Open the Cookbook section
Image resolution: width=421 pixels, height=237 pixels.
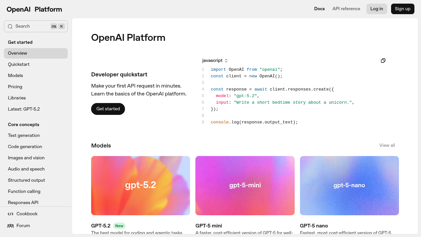[27, 214]
